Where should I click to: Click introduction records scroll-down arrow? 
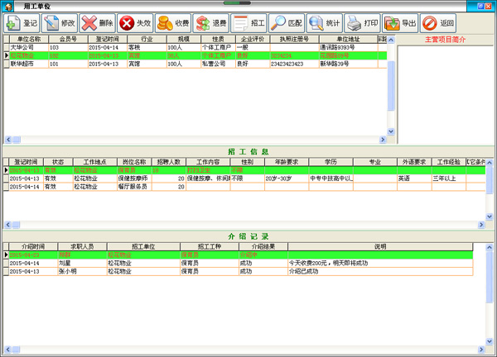(x=490, y=341)
